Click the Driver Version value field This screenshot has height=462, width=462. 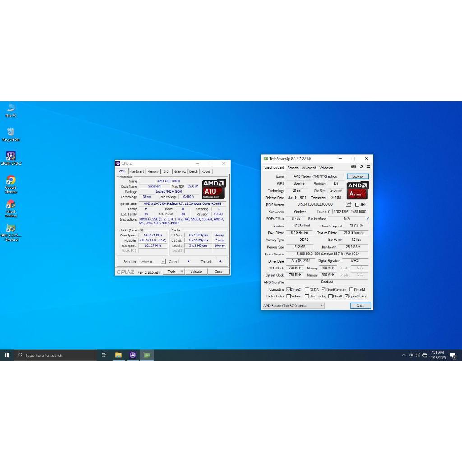coord(328,254)
